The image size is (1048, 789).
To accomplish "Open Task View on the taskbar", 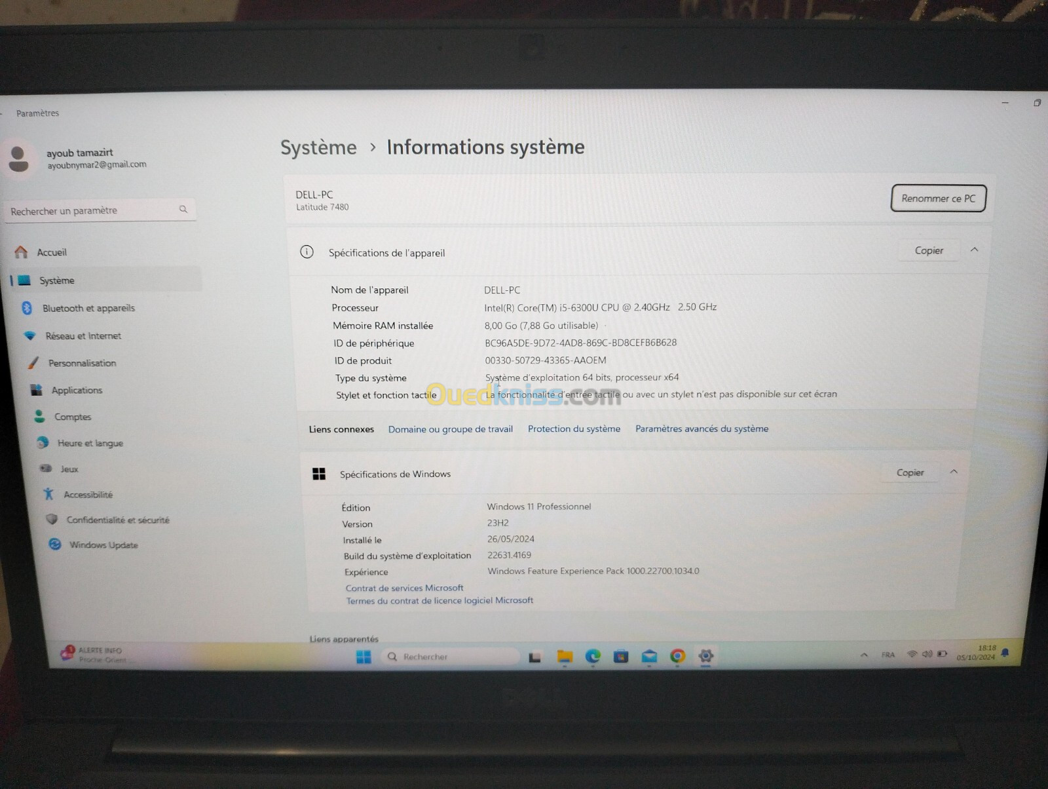I will [x=535, y=657].
